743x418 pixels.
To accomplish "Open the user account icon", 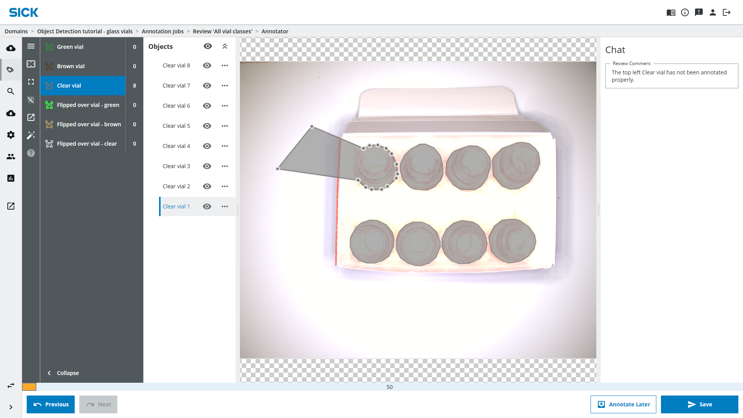I will 712,12.
